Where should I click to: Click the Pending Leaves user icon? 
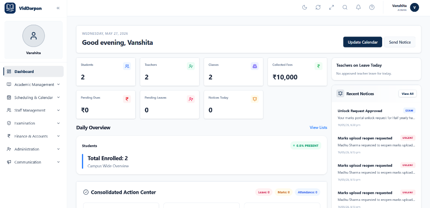coord(191,99)
